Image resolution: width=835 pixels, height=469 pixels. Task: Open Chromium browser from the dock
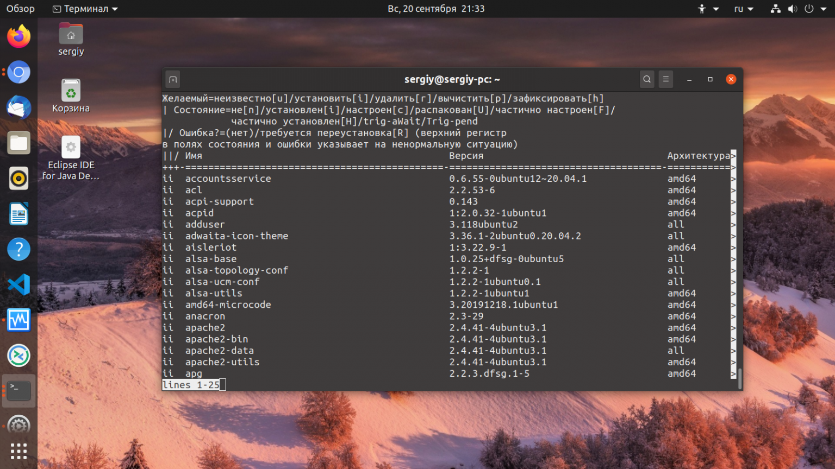pyautogui.click(x=18, y=72)
